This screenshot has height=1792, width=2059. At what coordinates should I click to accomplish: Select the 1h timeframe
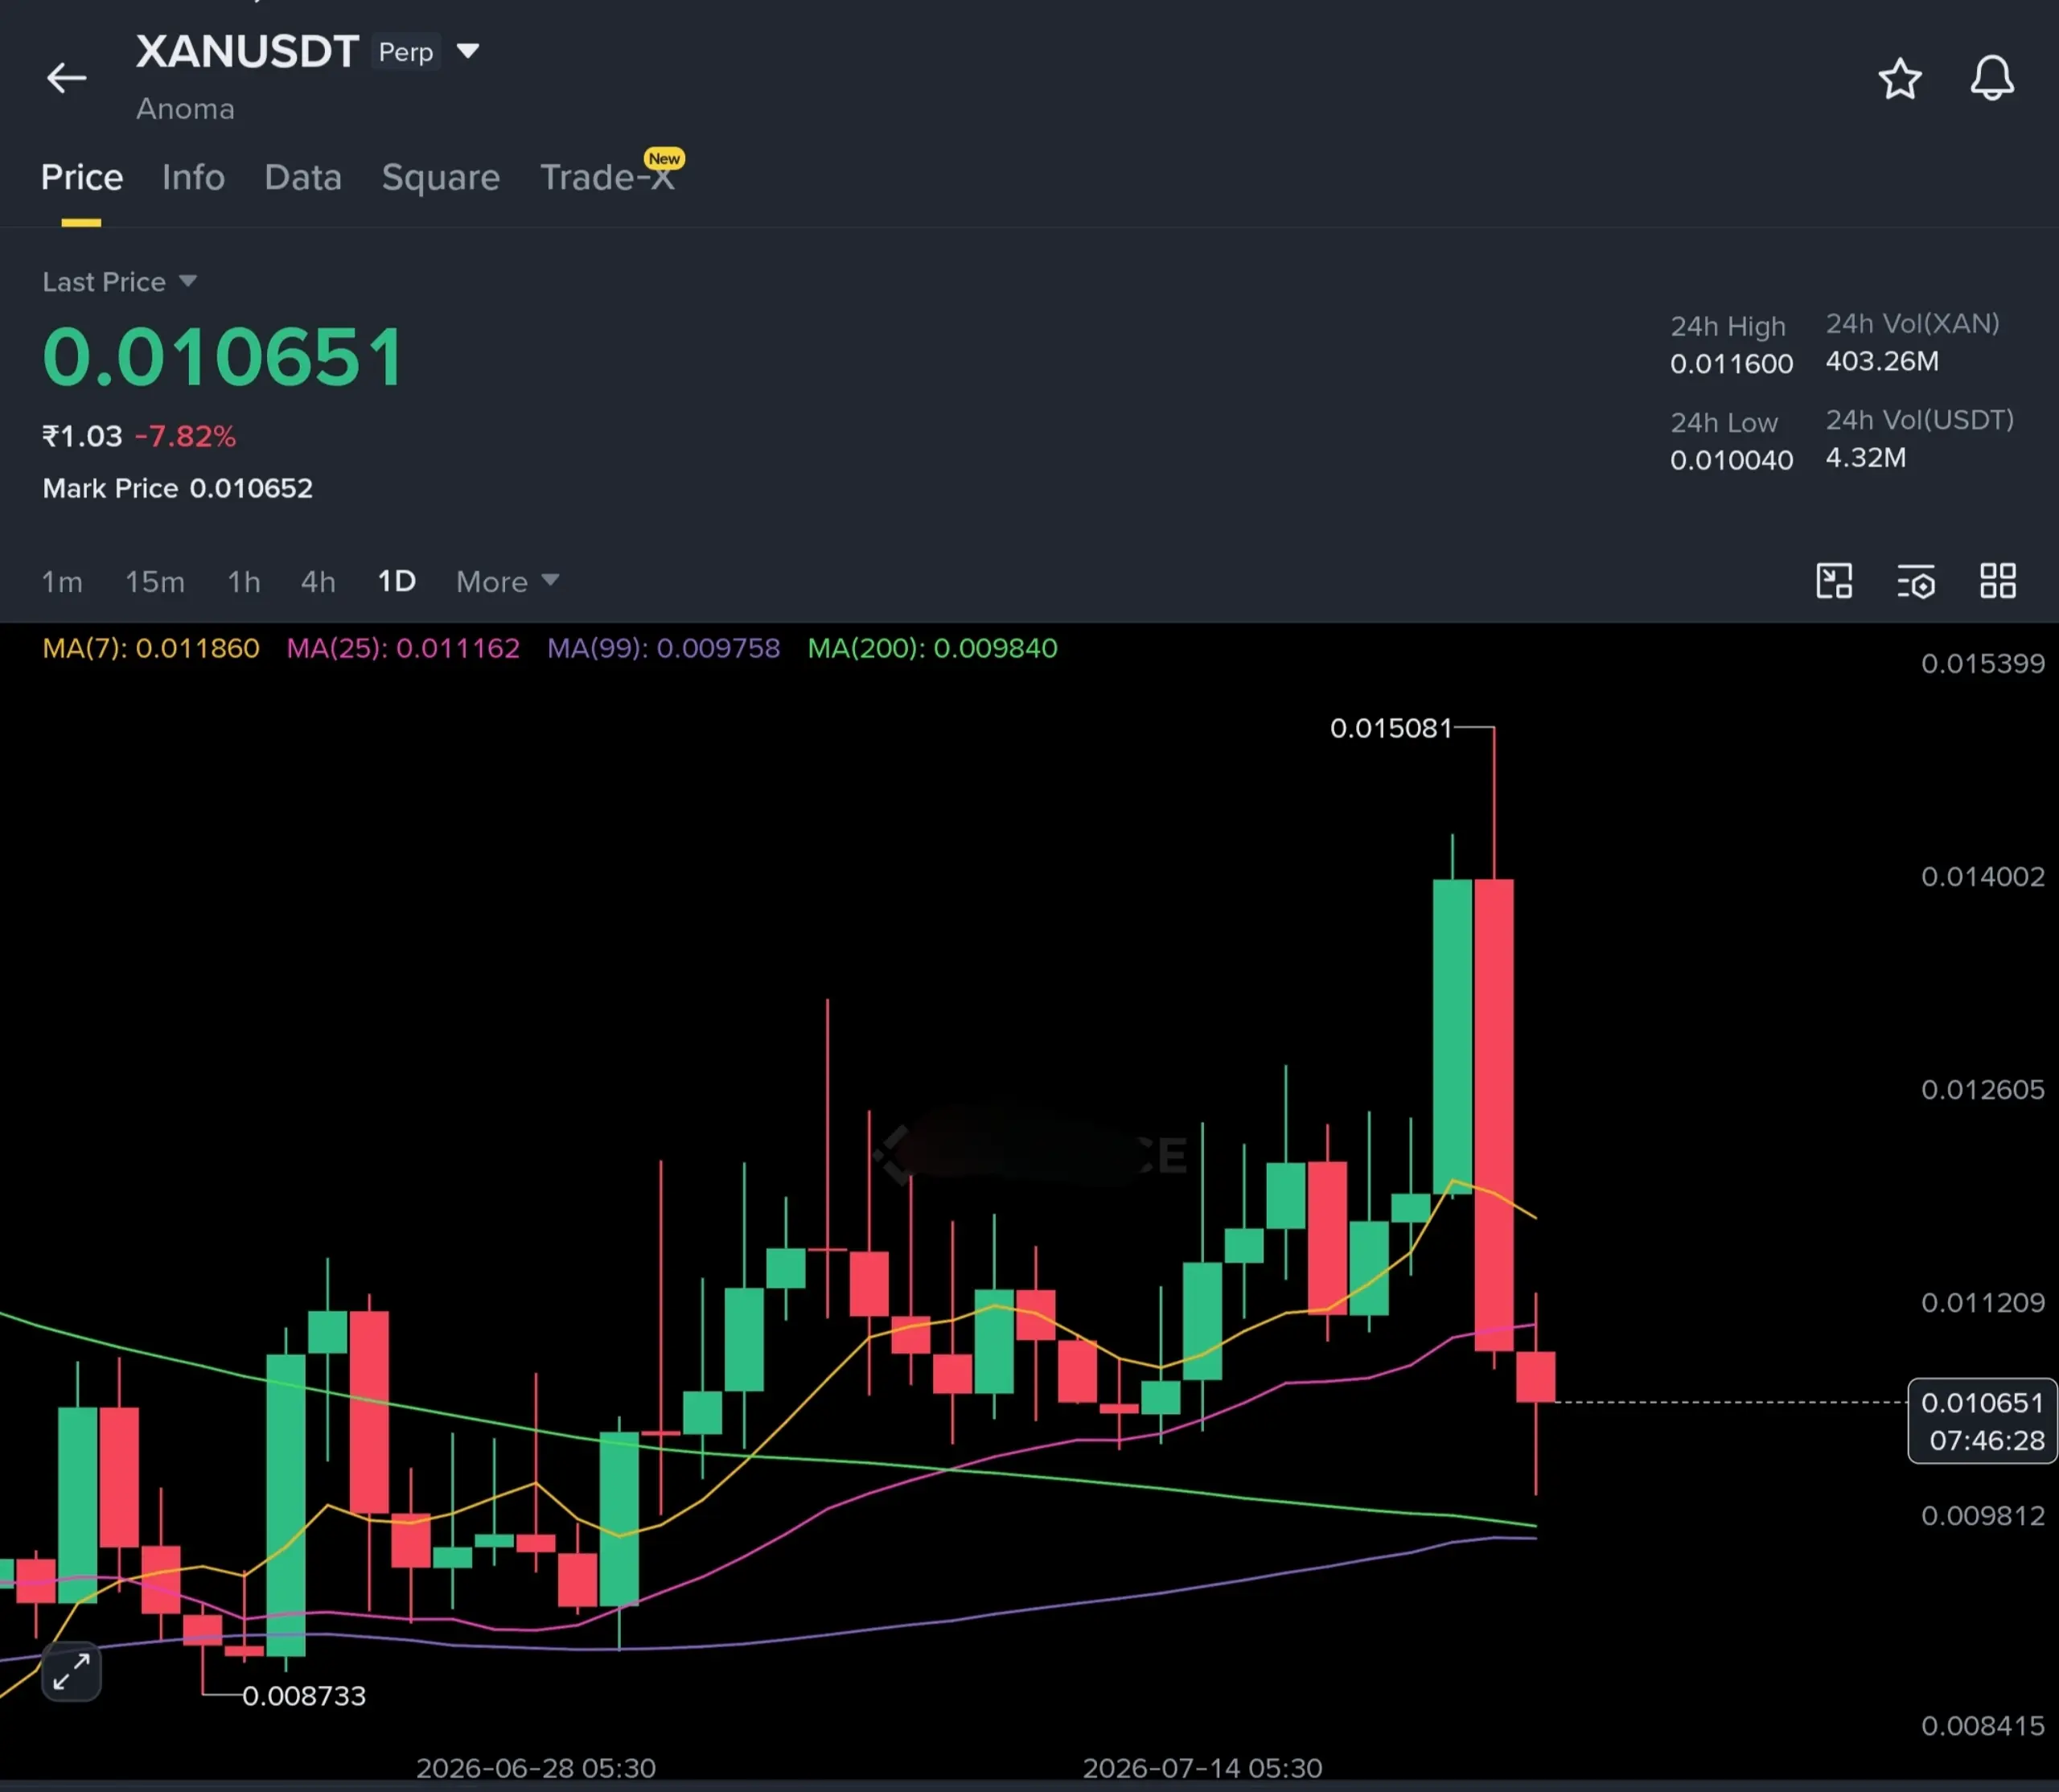pyautogui.click(x=244, y=582)
